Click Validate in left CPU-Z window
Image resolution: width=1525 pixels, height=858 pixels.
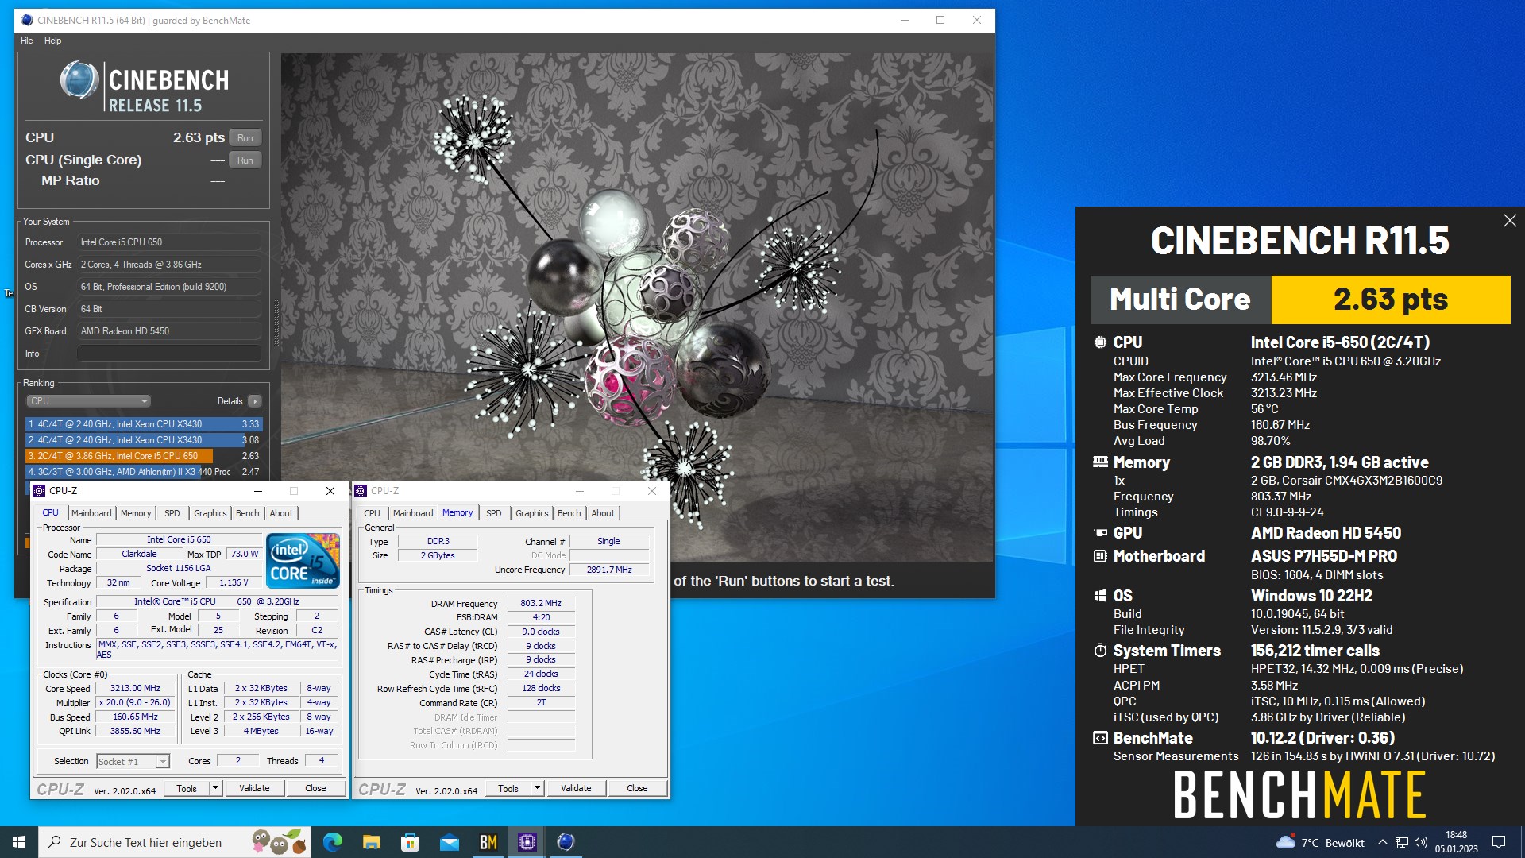click(x=255, y=788)
